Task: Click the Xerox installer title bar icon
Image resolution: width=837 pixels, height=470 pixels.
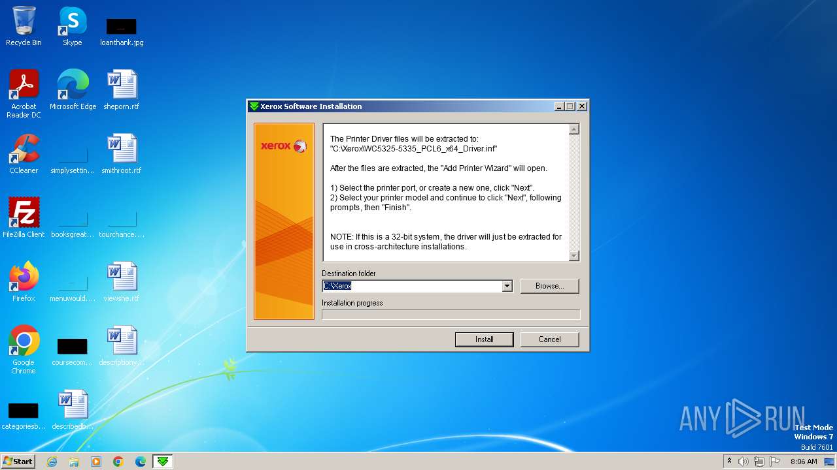Action: point(254,106)
